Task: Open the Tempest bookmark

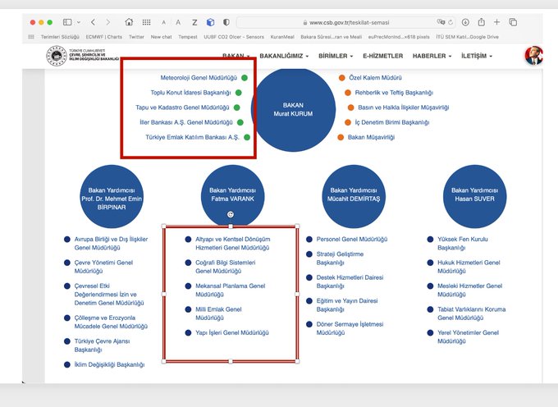Action: 188,37
